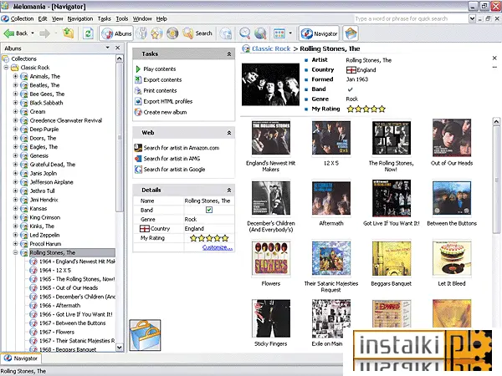Open the Help menu

click(x=161, y=19)
